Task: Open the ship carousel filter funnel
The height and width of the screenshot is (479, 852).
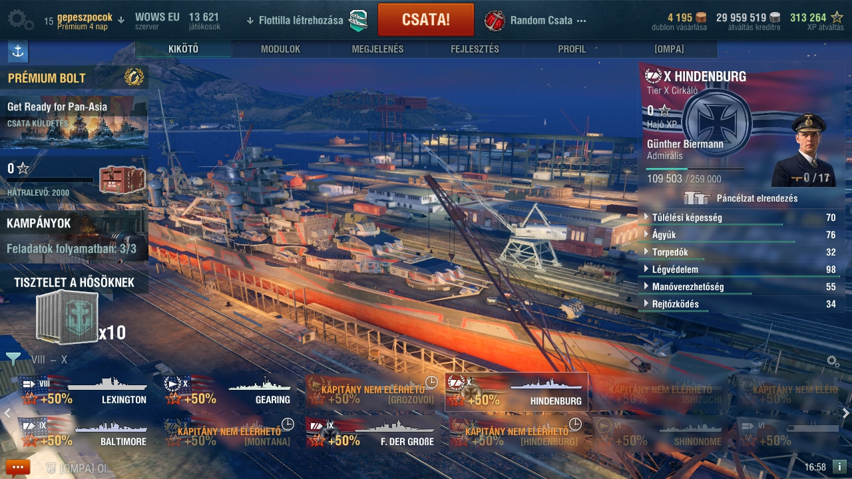Action: [13, 359]
